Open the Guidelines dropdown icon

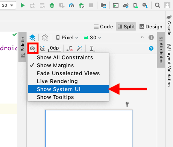point(92,48)
